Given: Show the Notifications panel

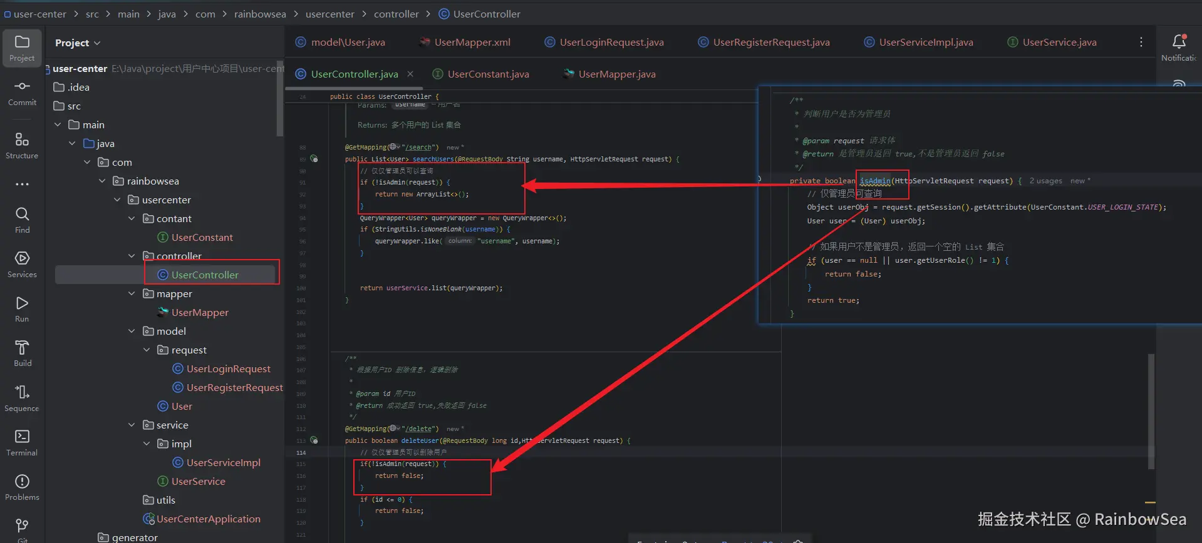Looking at the screenshot, I should tap(1179, 47).
